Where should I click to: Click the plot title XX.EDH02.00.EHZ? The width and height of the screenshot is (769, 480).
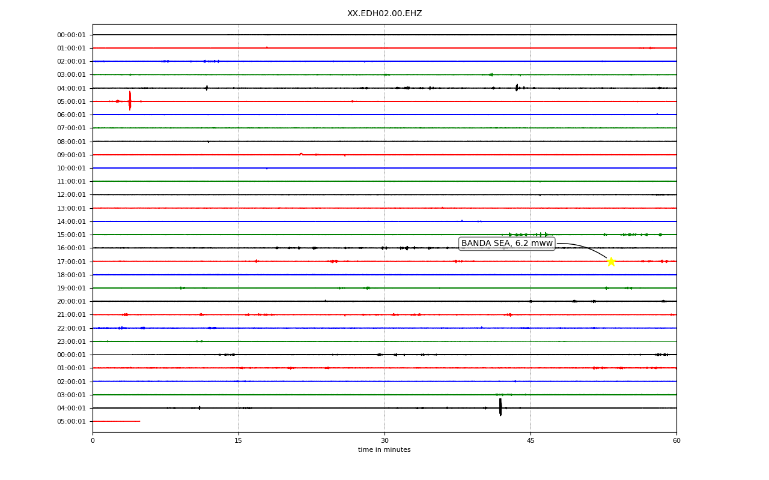pos(384,13)
